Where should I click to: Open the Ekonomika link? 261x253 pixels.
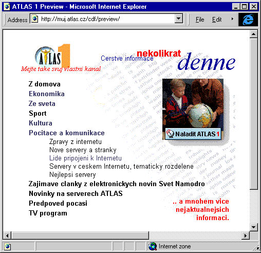pyautogui.click(x=47, y=94)
